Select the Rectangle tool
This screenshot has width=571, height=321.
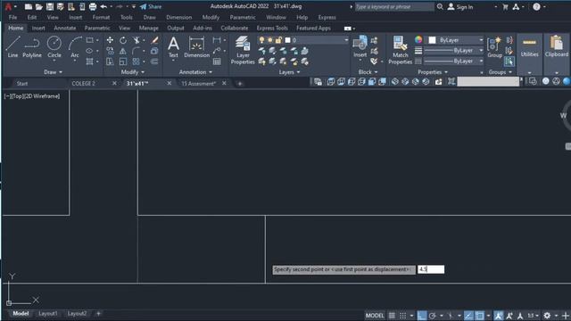tap(89, 40)
